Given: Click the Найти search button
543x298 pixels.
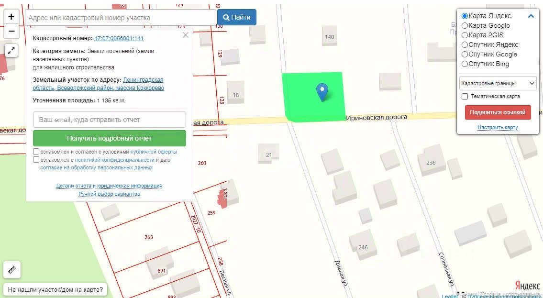Looking at the screenshot, I should click(237, 17).
